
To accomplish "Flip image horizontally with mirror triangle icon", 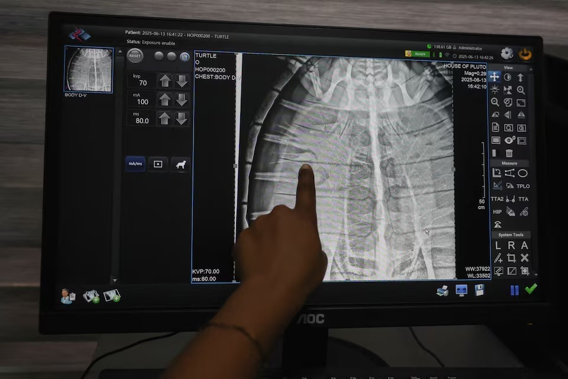I will [508, 115].
